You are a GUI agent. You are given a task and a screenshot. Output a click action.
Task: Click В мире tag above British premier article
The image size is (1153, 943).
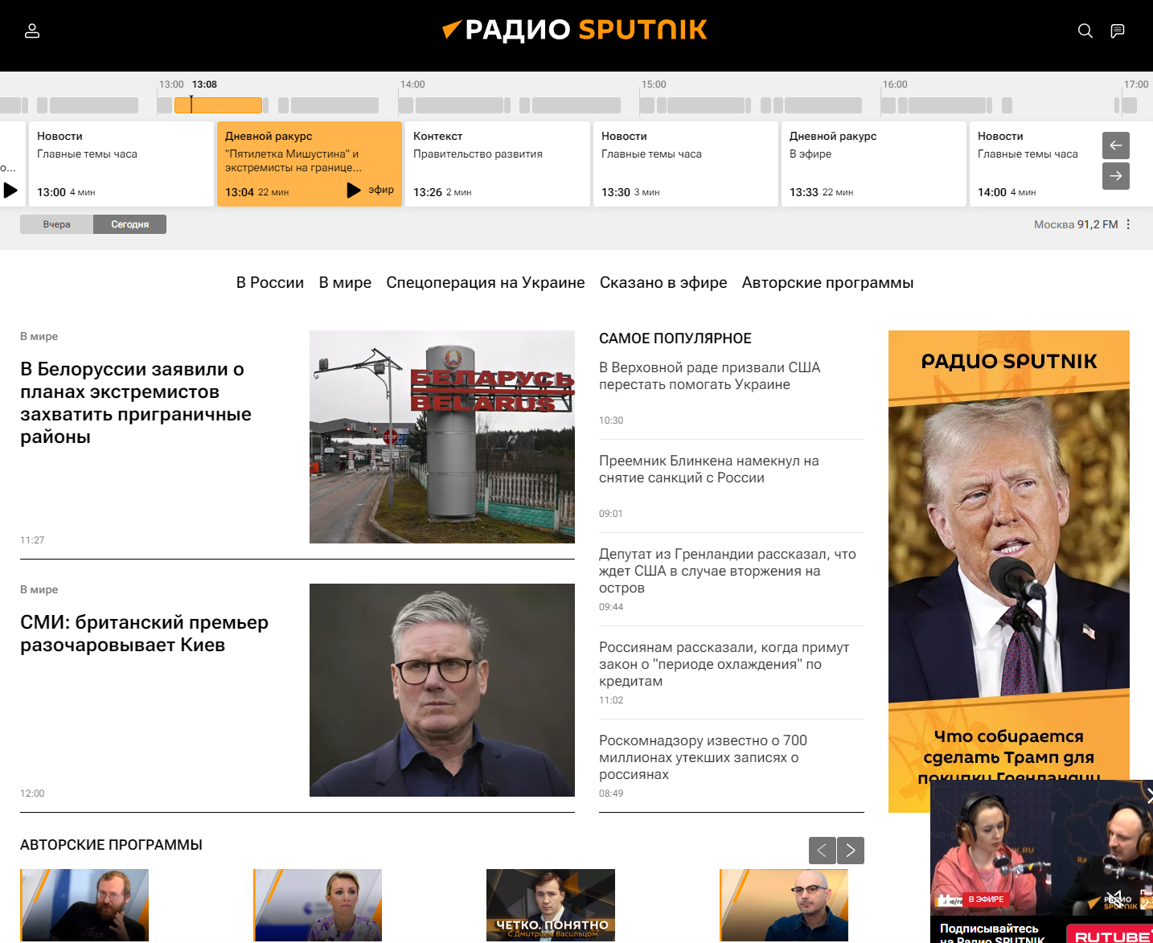[39, 589]
